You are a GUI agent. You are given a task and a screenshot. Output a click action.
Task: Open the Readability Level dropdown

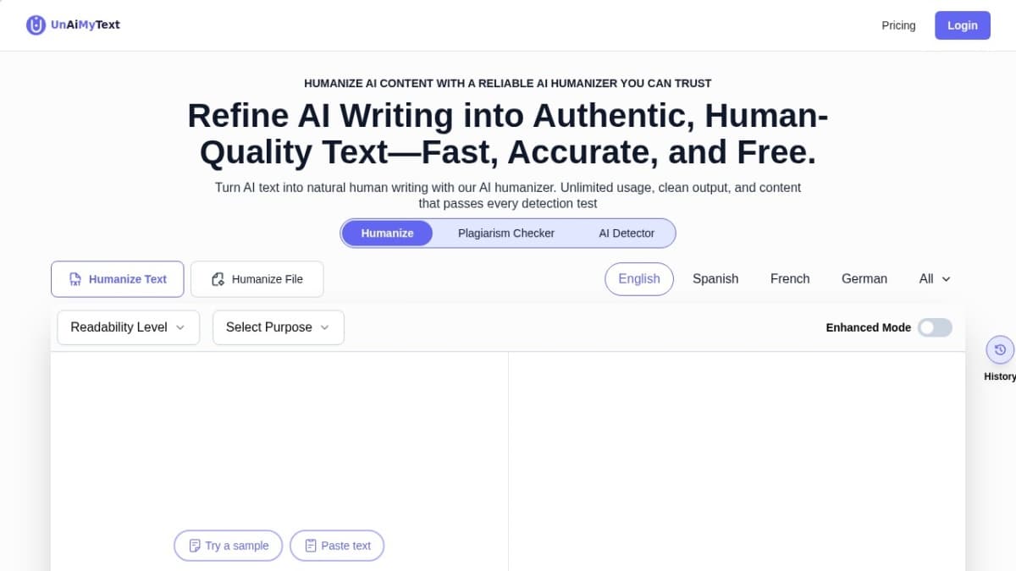(128, 327)
